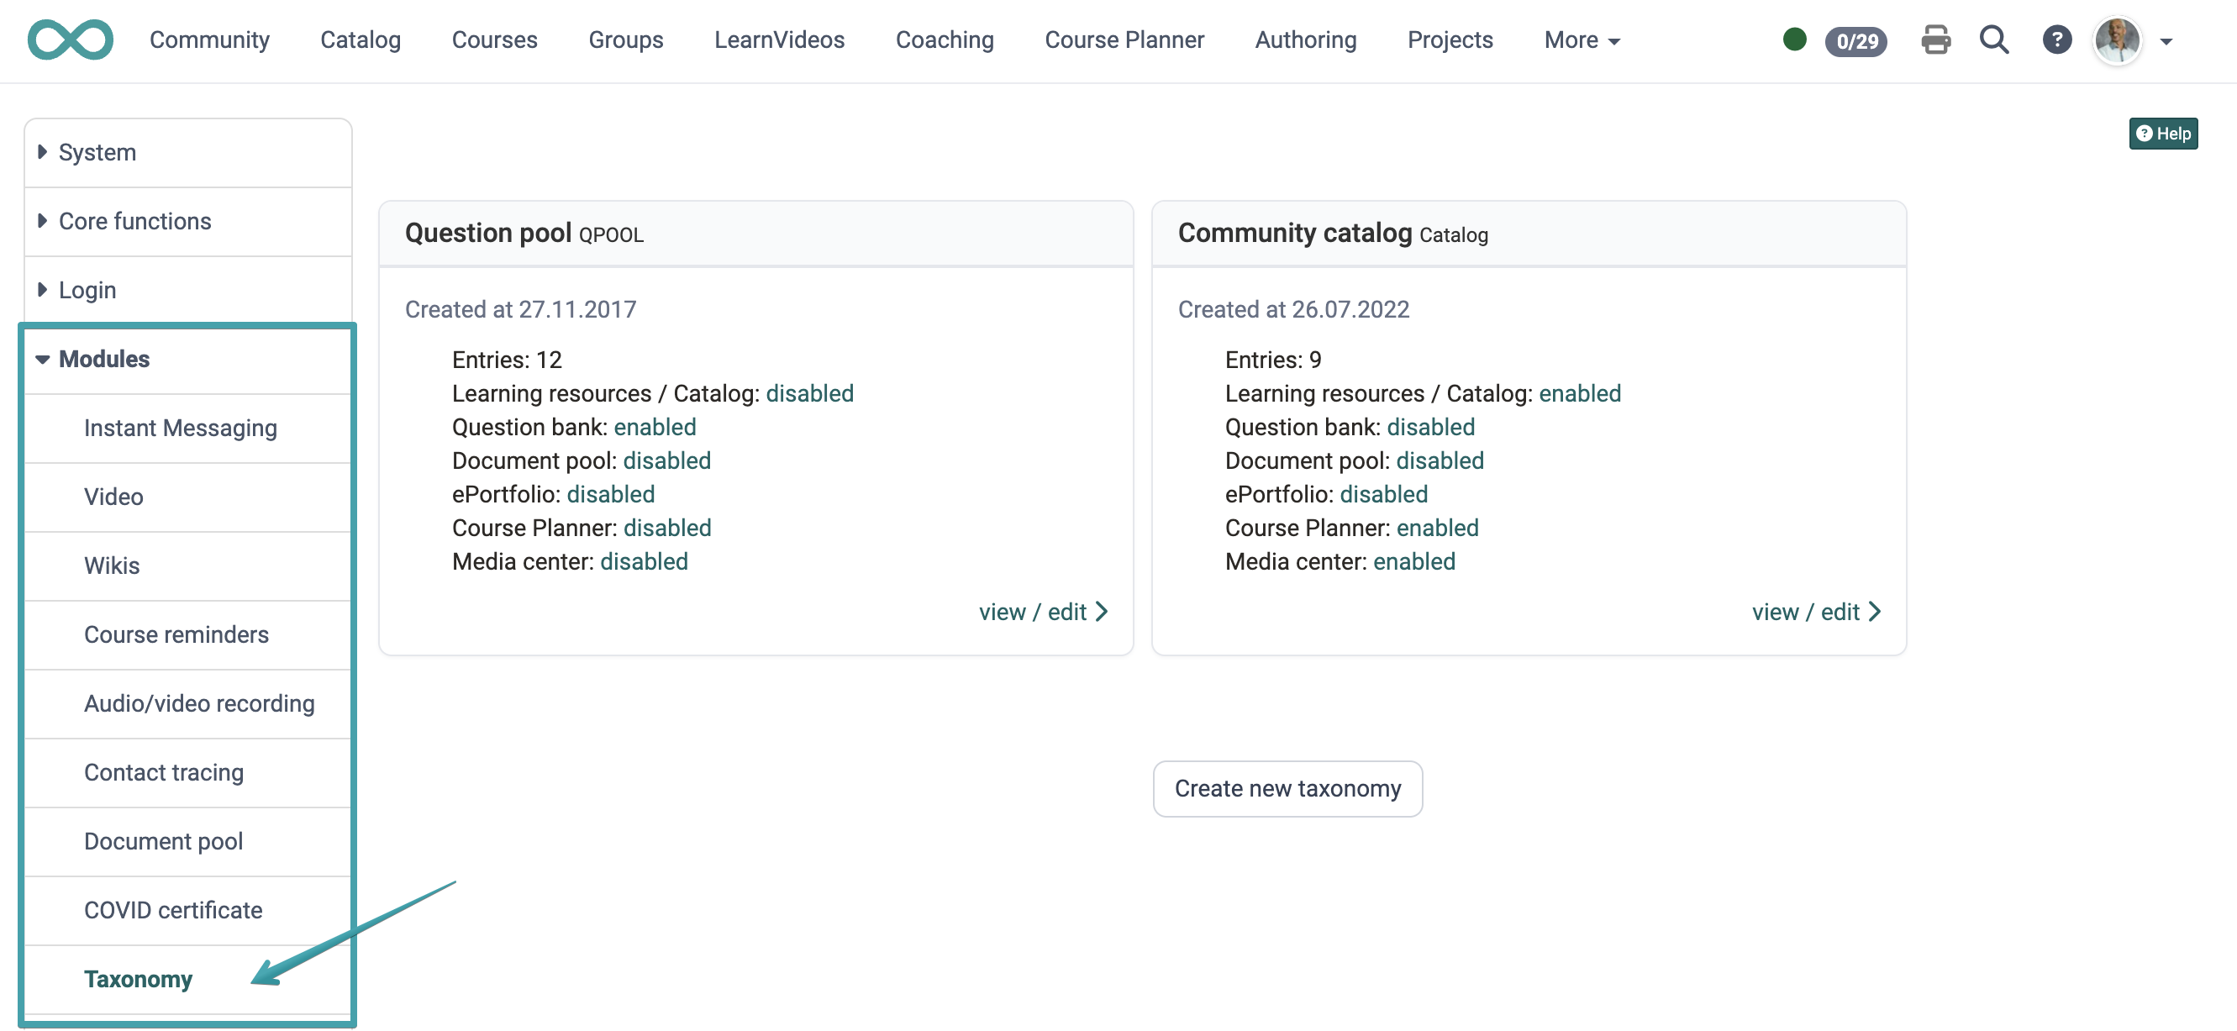Open the user menu dropdown arrow
Image resolution: width=2237 pixels, height=1031 pixels.
(2166, 42)
